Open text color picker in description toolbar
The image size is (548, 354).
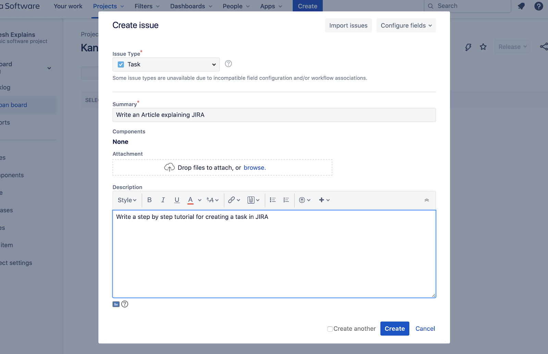pyautogui.click(x=190, y=200)
